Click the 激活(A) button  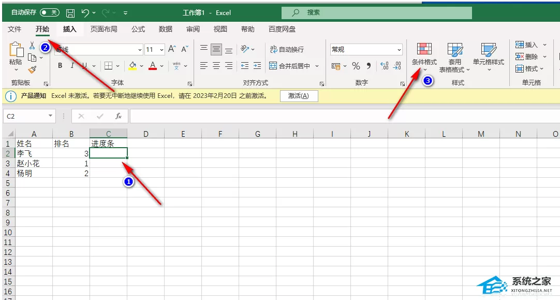click(299, 96)
